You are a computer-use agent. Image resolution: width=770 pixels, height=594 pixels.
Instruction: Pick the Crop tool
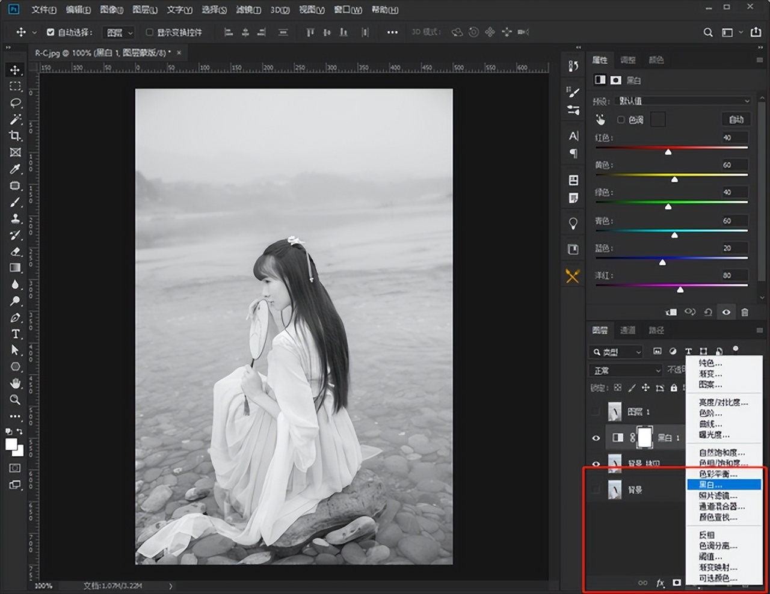[15, 136]
